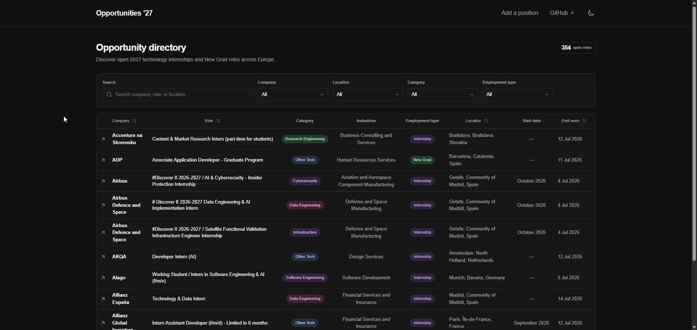Go to Opportunities '27 home
The image size is (697, 330).
pos(124,13)
